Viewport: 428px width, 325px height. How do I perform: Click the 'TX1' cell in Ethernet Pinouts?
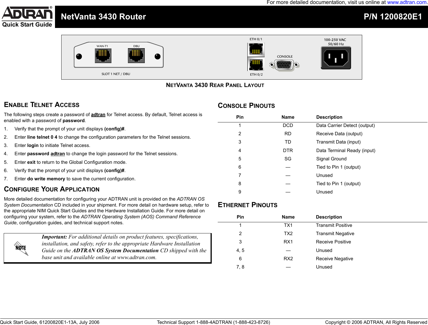288,225
